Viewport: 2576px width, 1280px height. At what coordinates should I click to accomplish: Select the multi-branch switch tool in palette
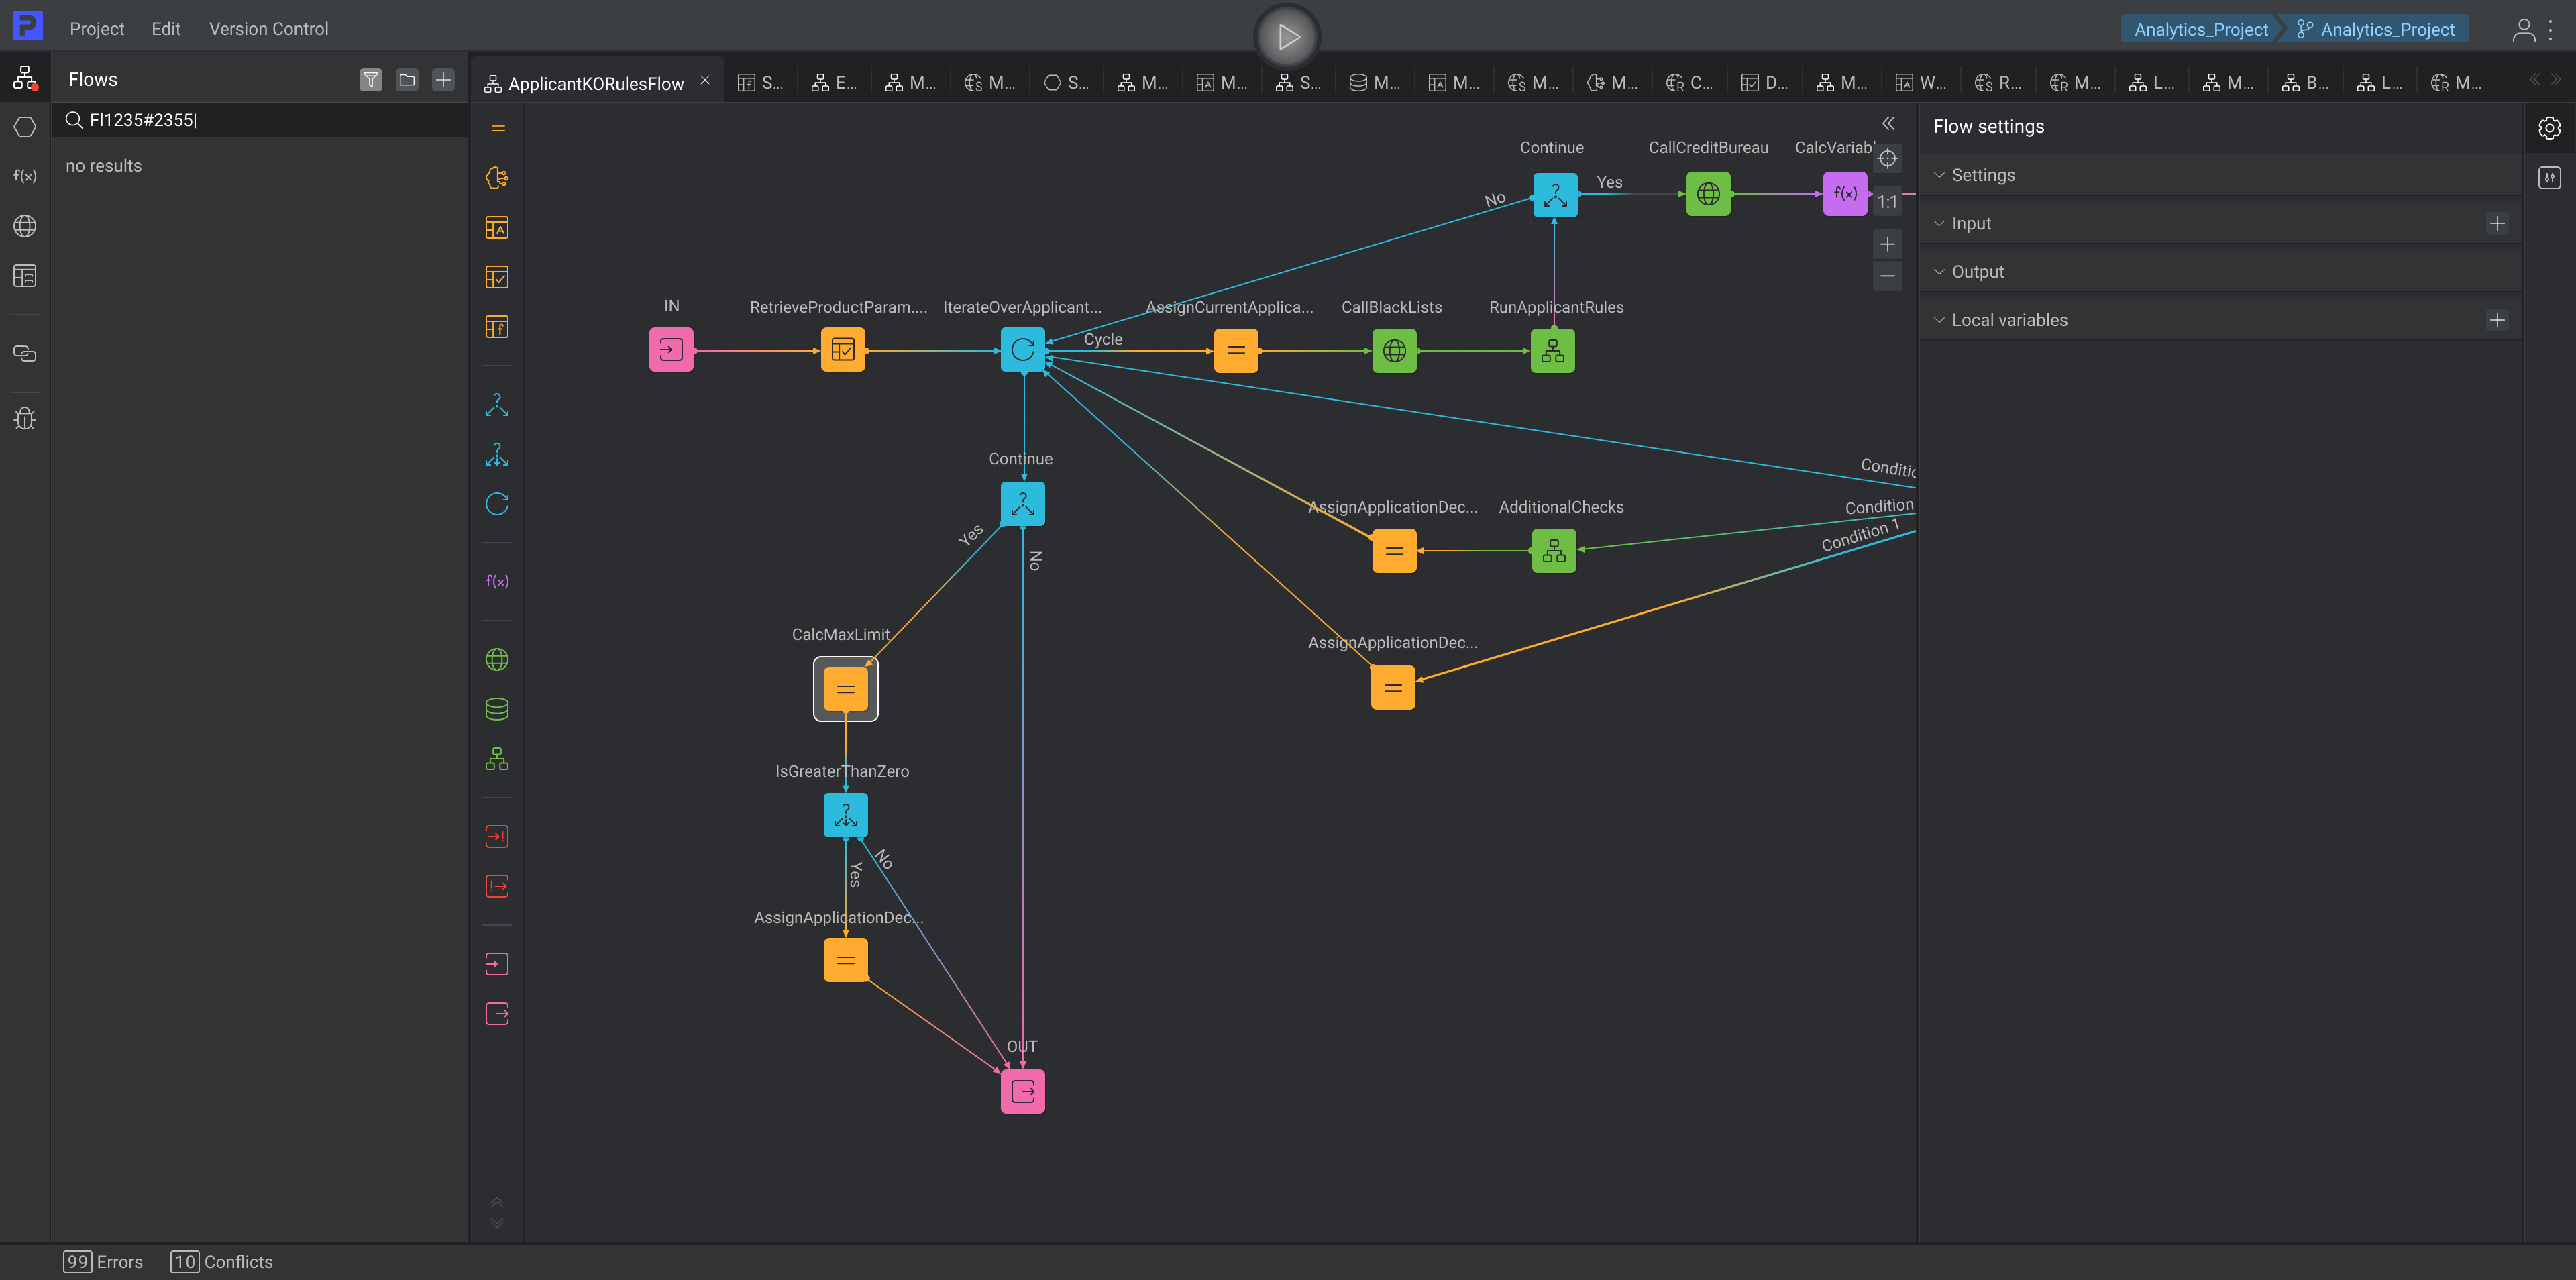(x=497, y=455)
